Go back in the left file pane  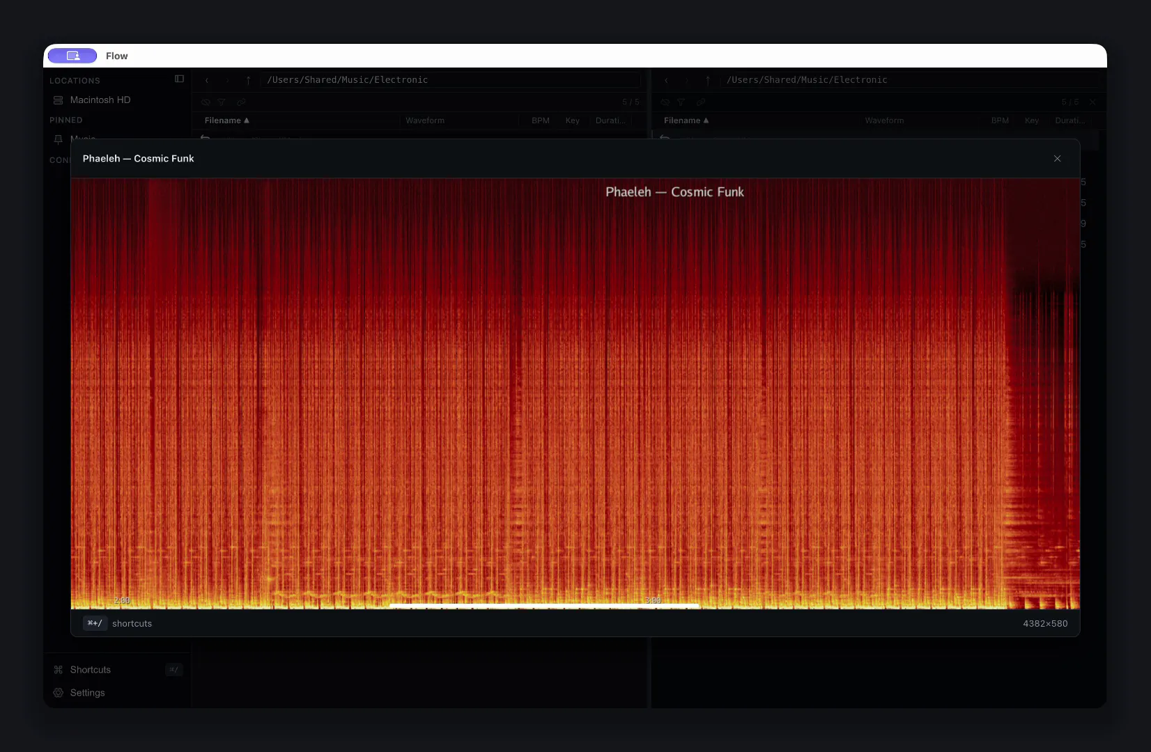207,80
